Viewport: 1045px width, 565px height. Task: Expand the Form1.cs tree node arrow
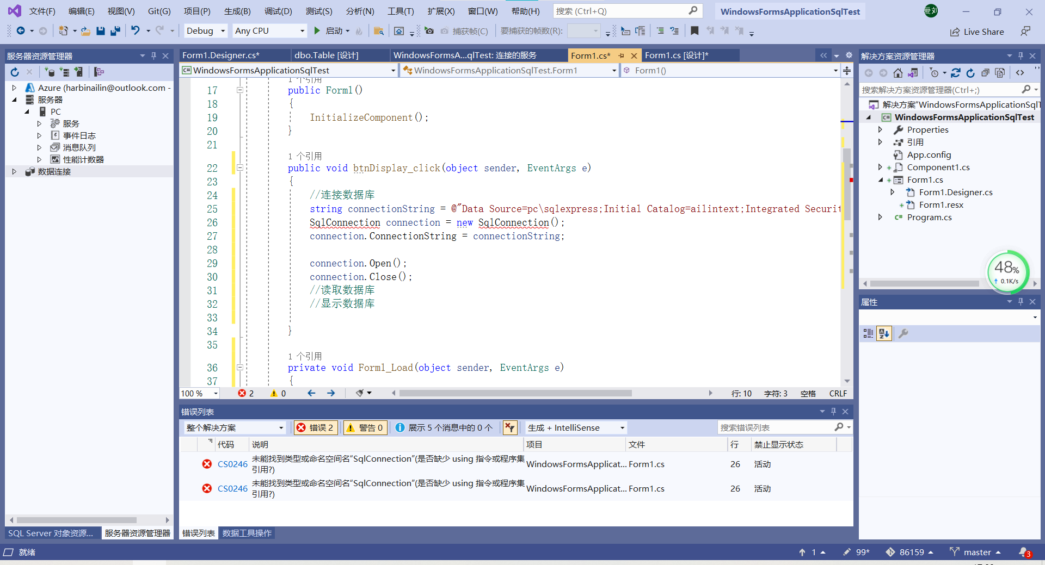(881, 179)
